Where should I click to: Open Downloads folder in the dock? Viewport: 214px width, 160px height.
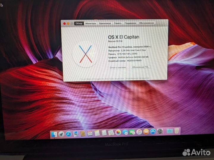170,131
